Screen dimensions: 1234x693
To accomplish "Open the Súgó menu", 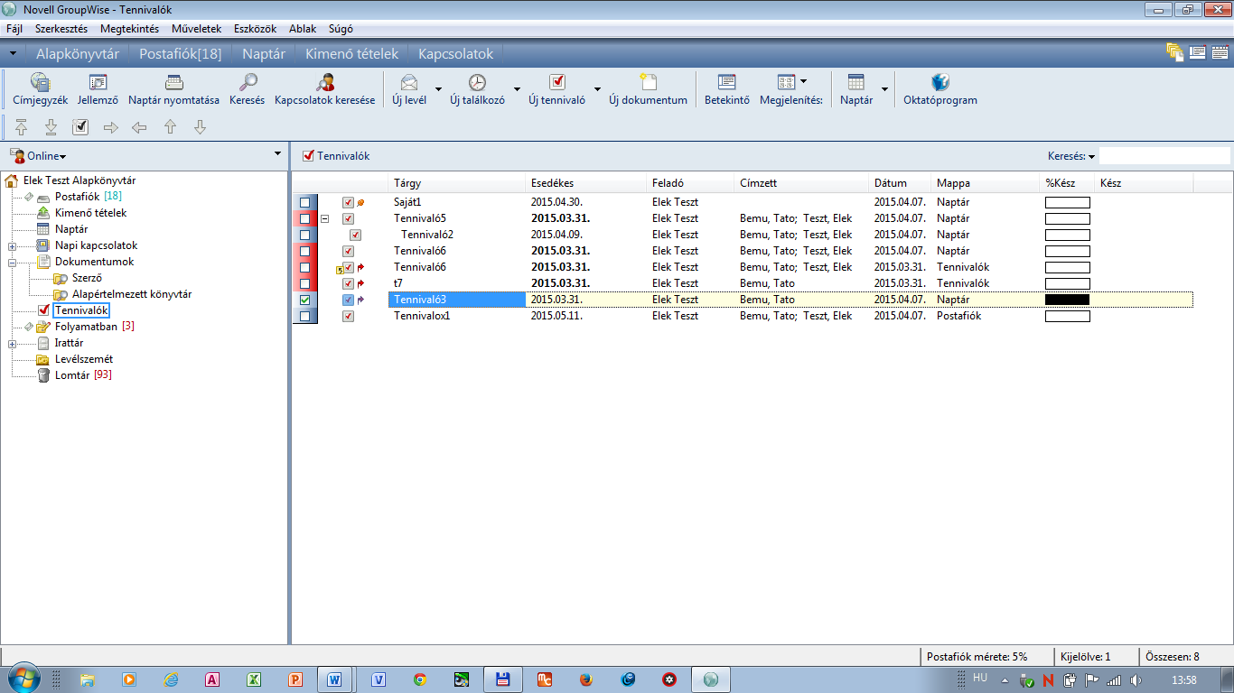I will (341, 29).
